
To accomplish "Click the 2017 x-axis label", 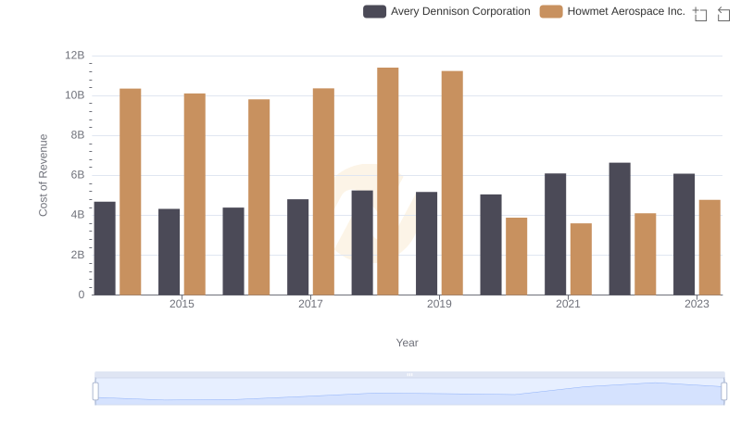I will click(x=310, y=304).
